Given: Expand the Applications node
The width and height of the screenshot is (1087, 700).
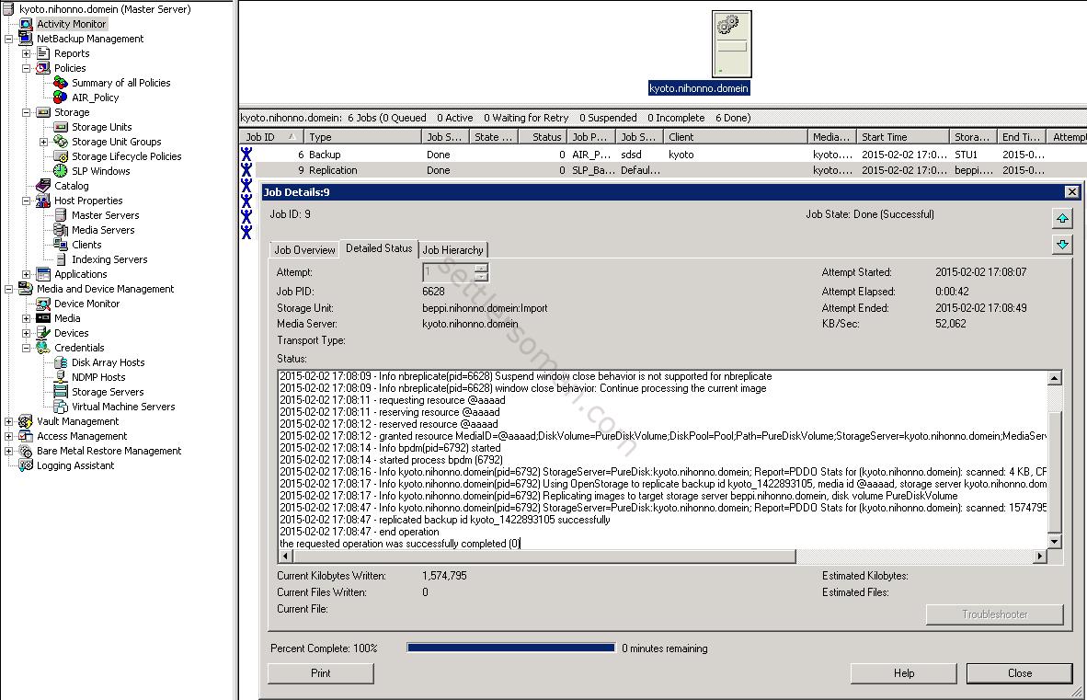Looking at the screenshot, I should click(x=26, y=274).
